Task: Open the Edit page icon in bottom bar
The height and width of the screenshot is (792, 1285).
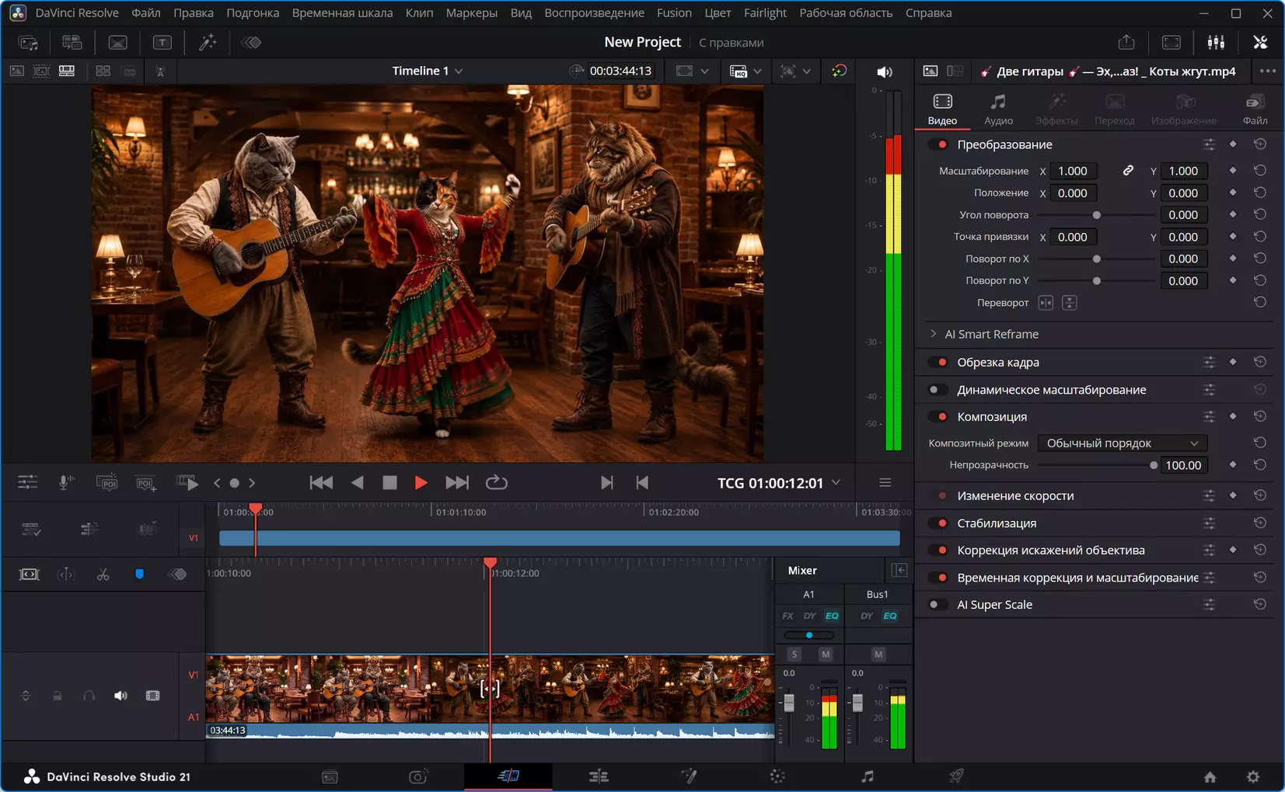Action: [599, 776]
